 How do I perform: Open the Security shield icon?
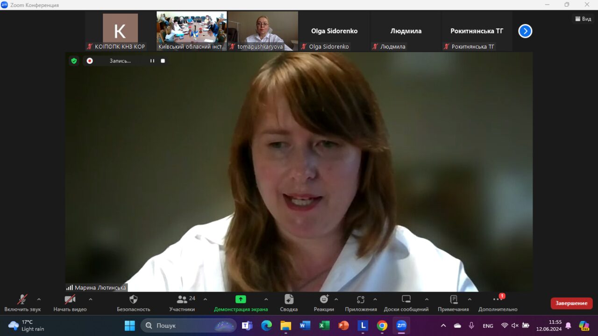(x=134, y=300)
